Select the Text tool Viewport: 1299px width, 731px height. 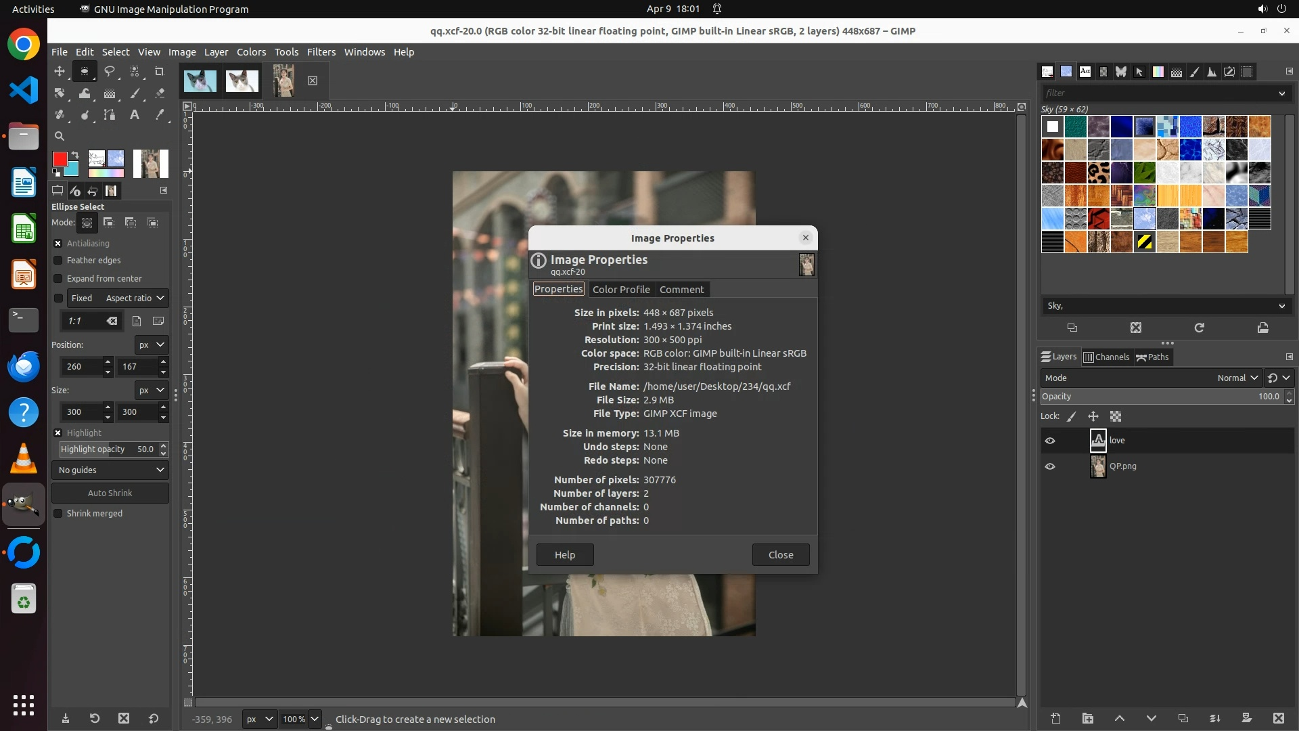click(135, 115)
